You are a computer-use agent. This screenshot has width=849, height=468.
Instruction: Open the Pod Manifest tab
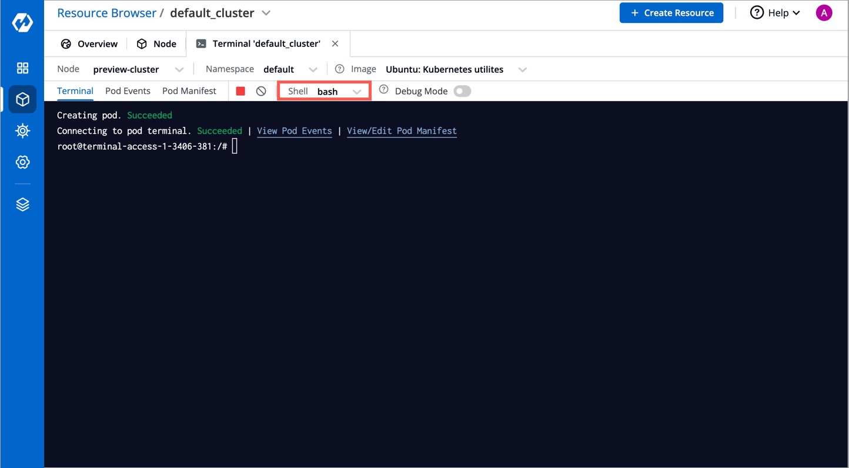click(x=189, y=91)
